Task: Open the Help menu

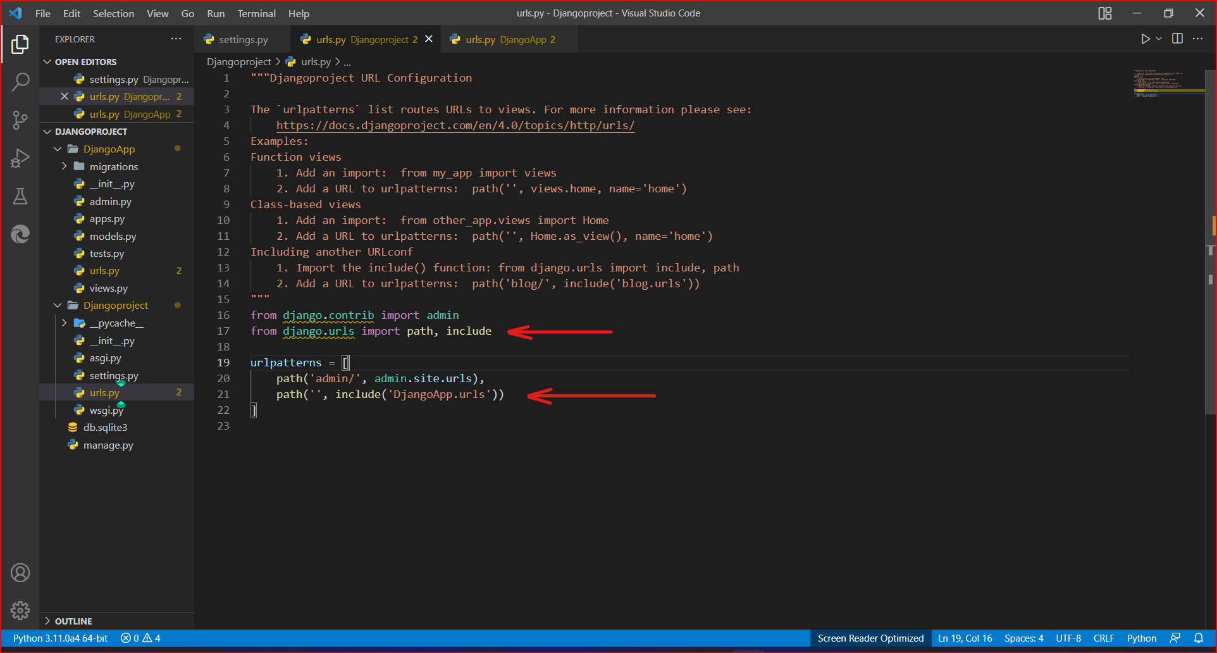Action: [x=299, y=13]
